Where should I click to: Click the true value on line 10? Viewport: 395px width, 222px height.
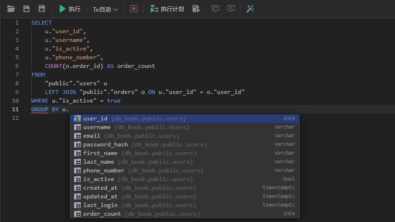pyautogui.click(x=114, y=101)
